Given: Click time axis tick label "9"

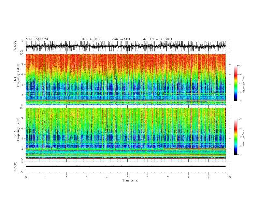Looking at the screenshot, I should [x=208, y=177].
